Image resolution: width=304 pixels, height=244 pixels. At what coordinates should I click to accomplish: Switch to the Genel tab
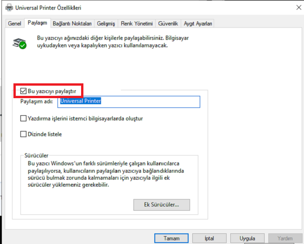pyautogui.click(x=14, y=24)
